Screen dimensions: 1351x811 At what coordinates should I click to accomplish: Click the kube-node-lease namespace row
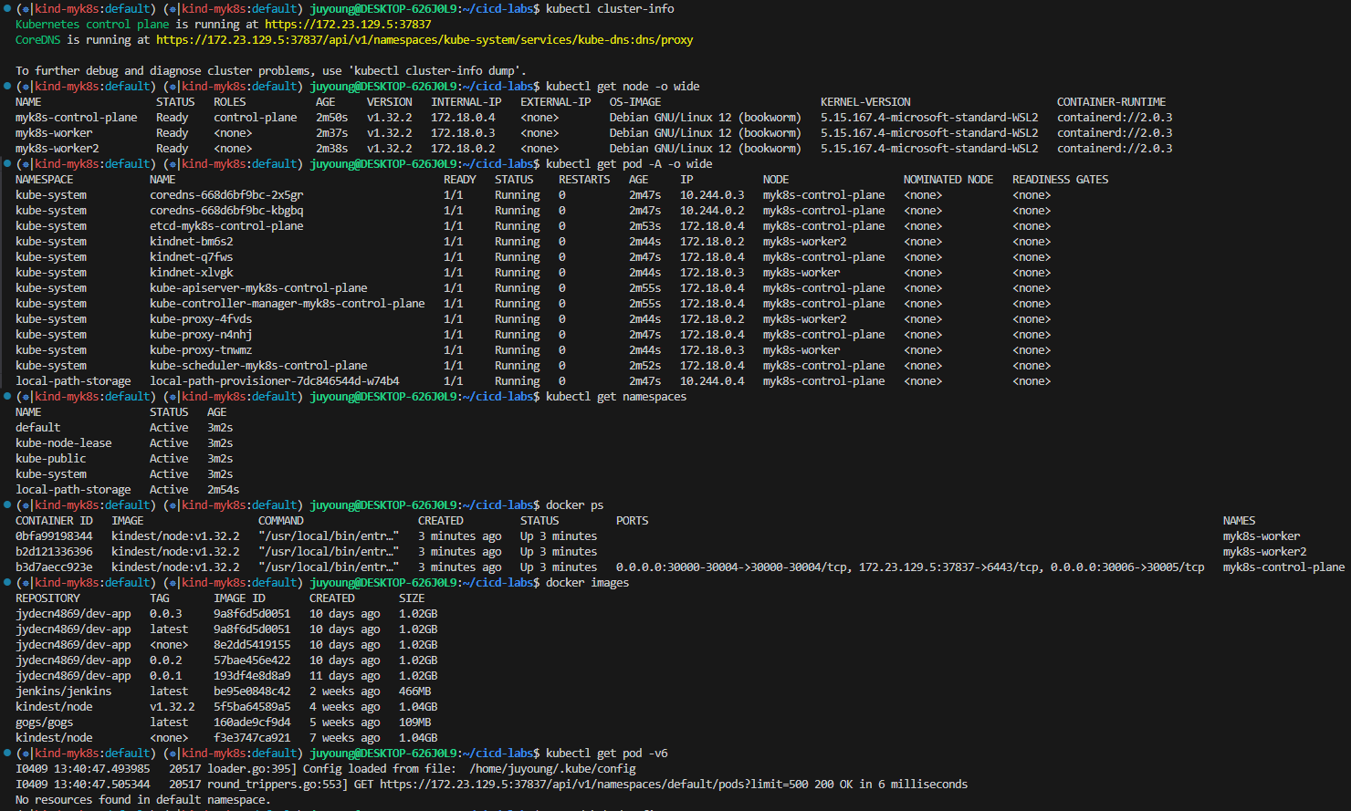pos(124,443)
